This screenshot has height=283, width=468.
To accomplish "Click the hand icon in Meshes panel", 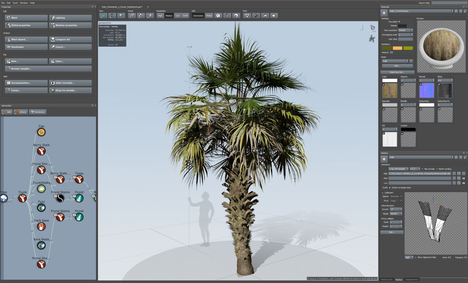I will pos(384,159).
